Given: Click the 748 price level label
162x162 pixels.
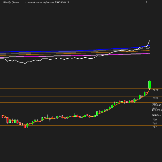Looking at the screenshot, I should pyautogui.click(x=155, y=123).
